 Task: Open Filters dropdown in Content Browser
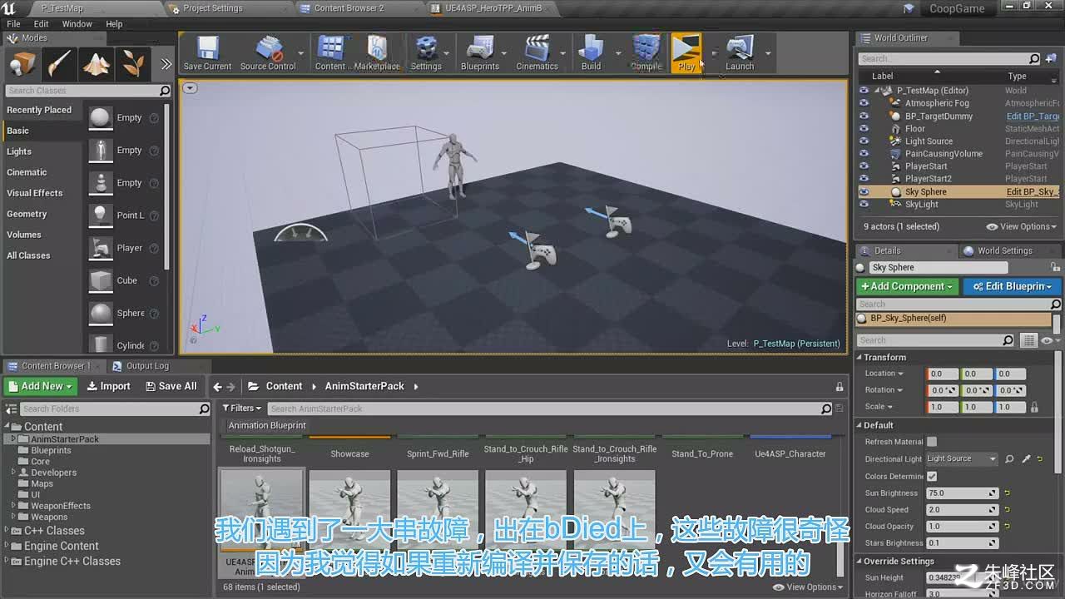241,408
